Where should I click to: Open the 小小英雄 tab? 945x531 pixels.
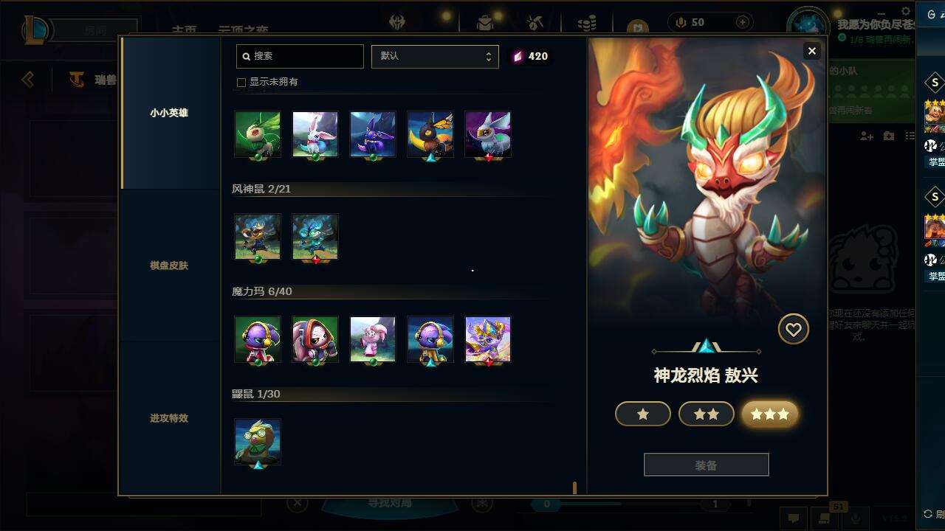pos(169,113)
